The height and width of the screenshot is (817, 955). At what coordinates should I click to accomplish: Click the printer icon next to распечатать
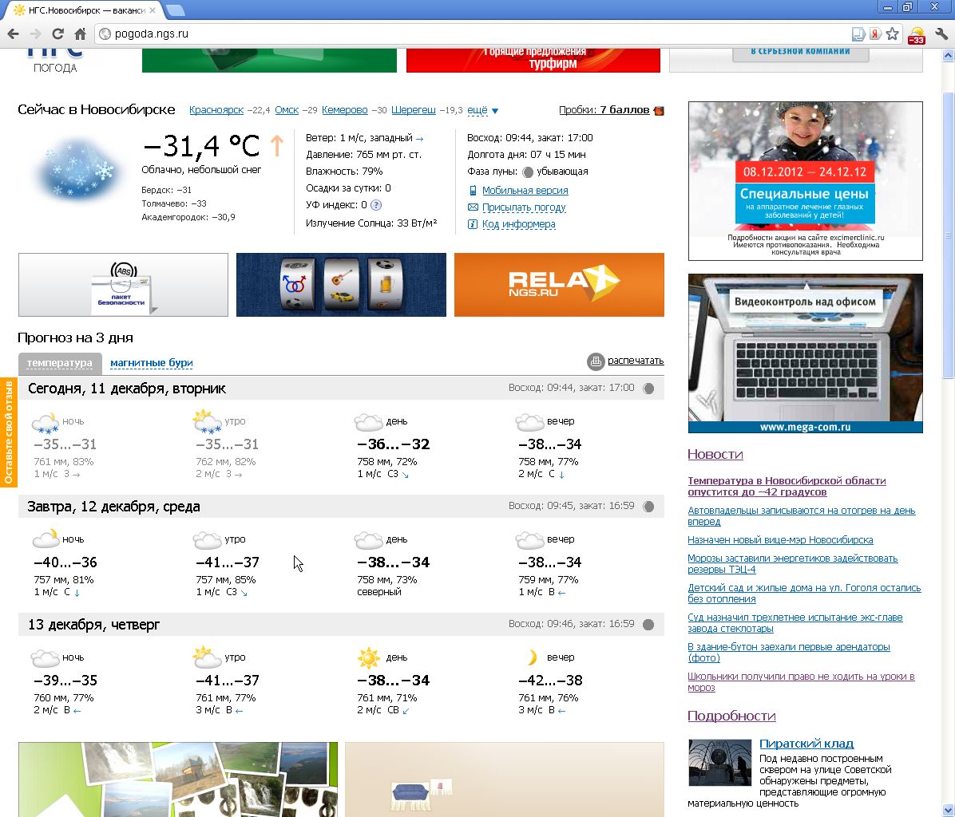[x=596, y=361]
